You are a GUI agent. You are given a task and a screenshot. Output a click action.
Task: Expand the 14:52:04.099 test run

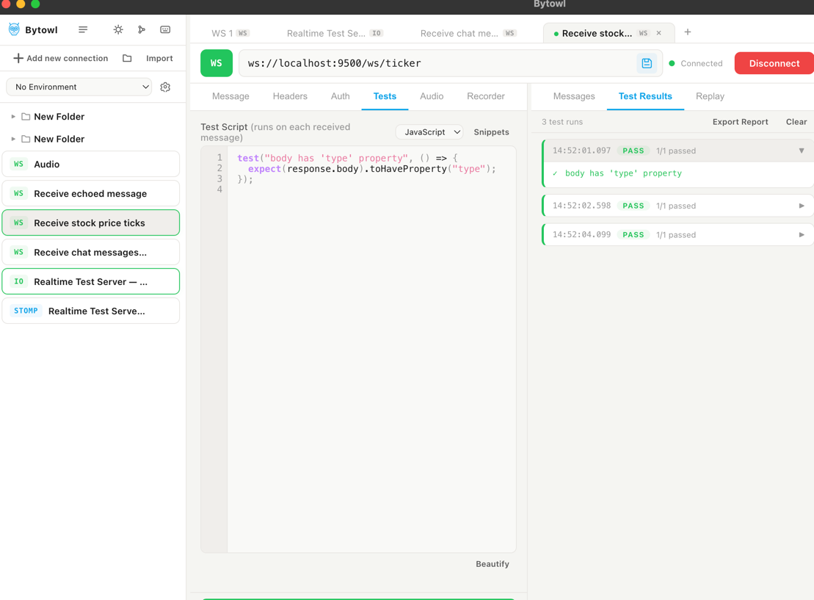coord(802,235)
